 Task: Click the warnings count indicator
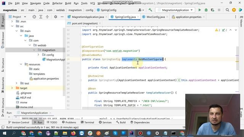[218, 30]
